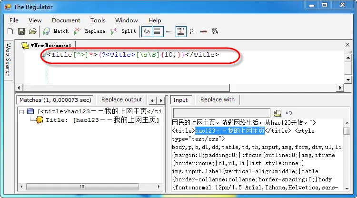Select the <title>hao123 match row
This screenshot has width=357, height=198.
coord(99,111)
